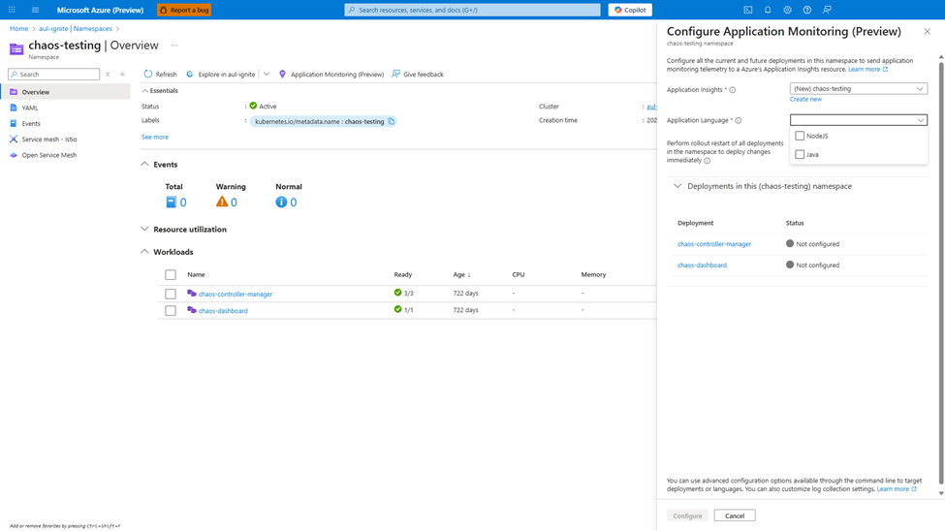
Task: Close the Configure Application Monitoring panel
Action: pyautogui.click(x=927, y=31)
